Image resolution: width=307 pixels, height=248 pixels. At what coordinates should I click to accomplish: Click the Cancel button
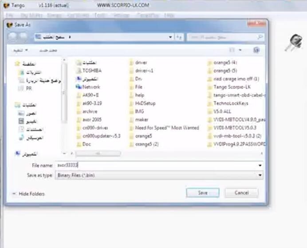point(241,193)
